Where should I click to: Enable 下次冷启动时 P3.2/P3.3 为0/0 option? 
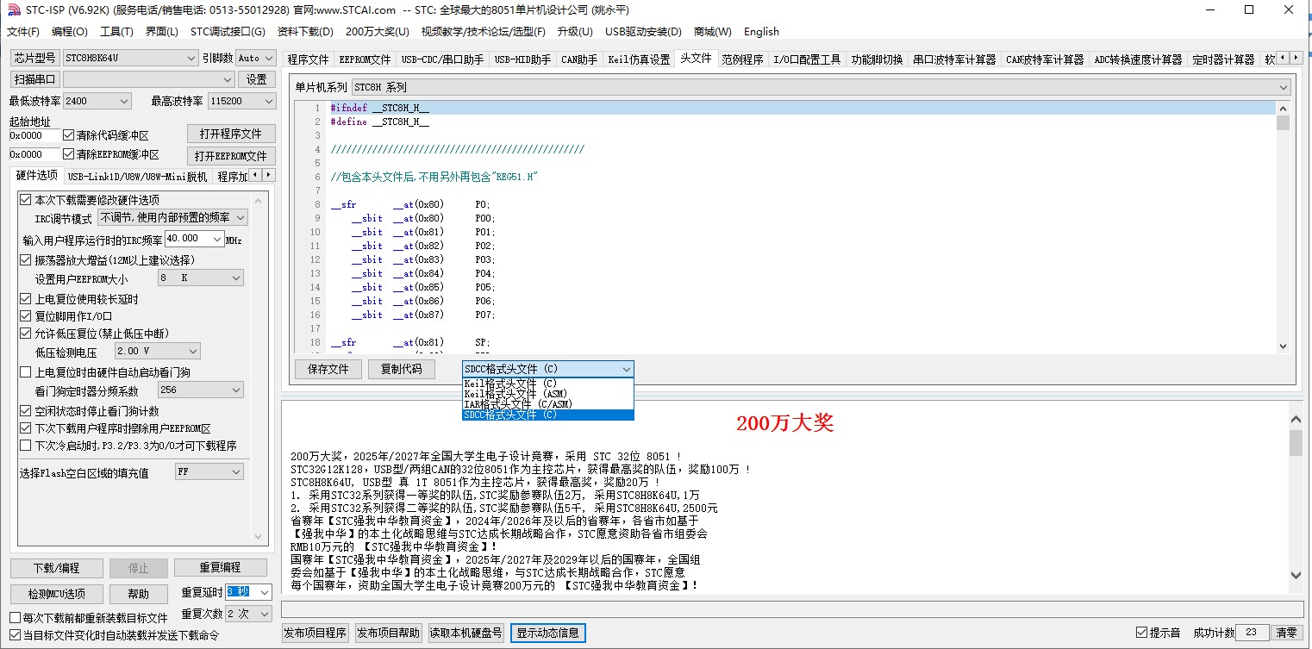tap(26, 446)
